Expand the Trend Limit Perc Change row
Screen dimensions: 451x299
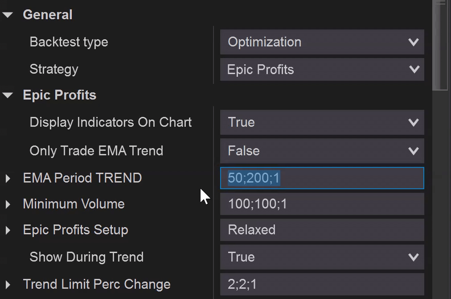(8, 285)
